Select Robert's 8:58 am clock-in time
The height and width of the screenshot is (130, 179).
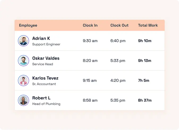pos(90,100)
